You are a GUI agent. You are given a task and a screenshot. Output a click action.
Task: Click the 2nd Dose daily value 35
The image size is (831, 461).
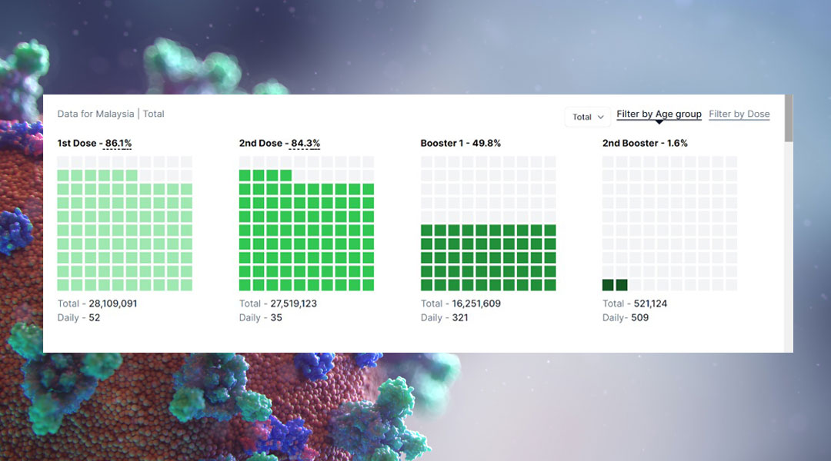point(276,318)
